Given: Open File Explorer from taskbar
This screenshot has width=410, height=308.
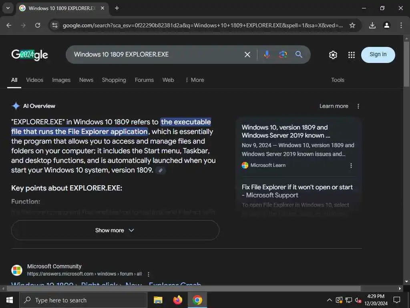Looking at the screenshot, I should [x=158, y=300].
